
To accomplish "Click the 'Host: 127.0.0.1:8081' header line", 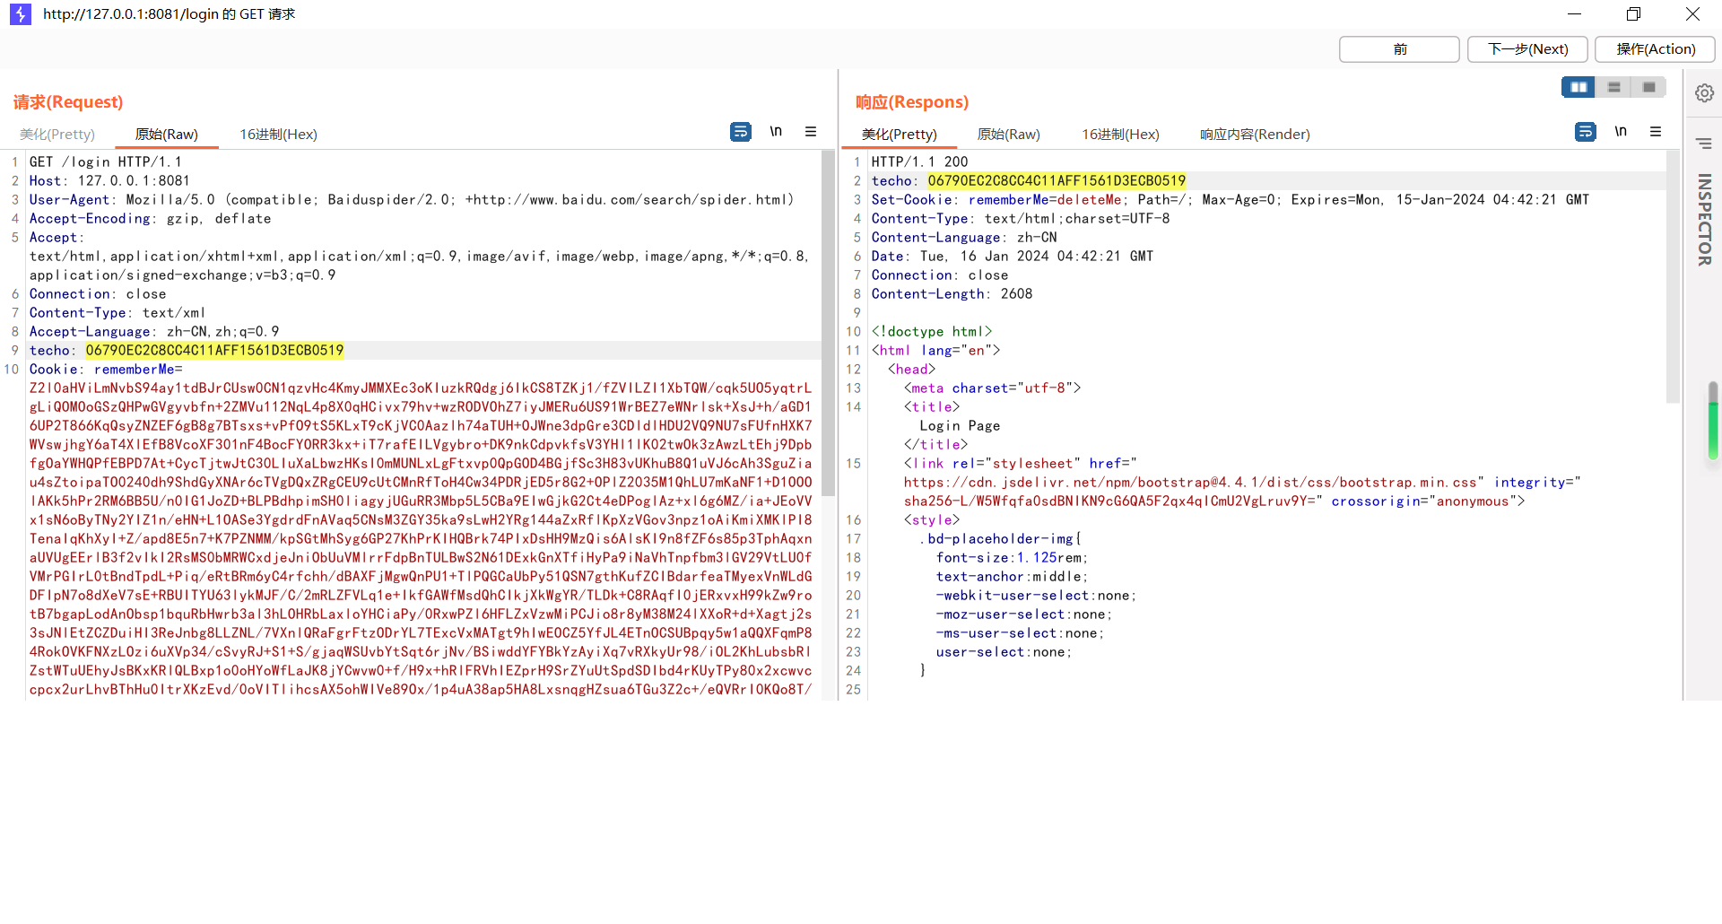I will pos(109,181).
